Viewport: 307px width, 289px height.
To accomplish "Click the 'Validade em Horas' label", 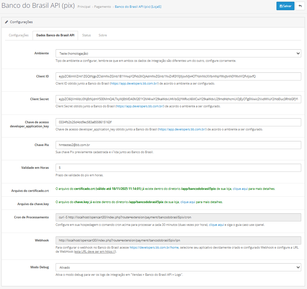I will [35, 168].
